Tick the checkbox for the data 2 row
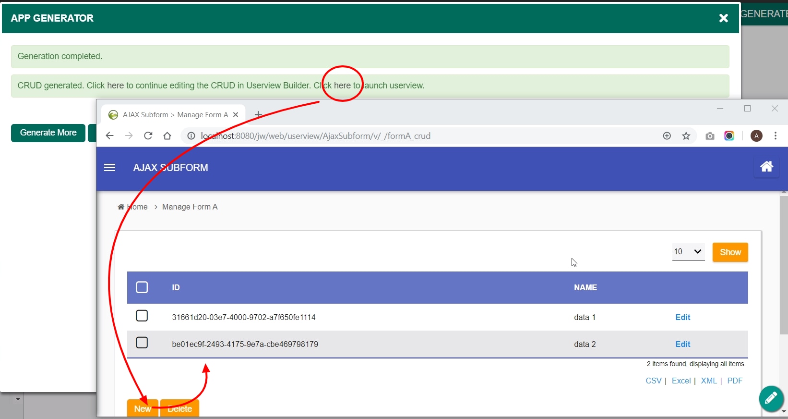The width and height of the screenshot is (788, 419). pos(142,343)
